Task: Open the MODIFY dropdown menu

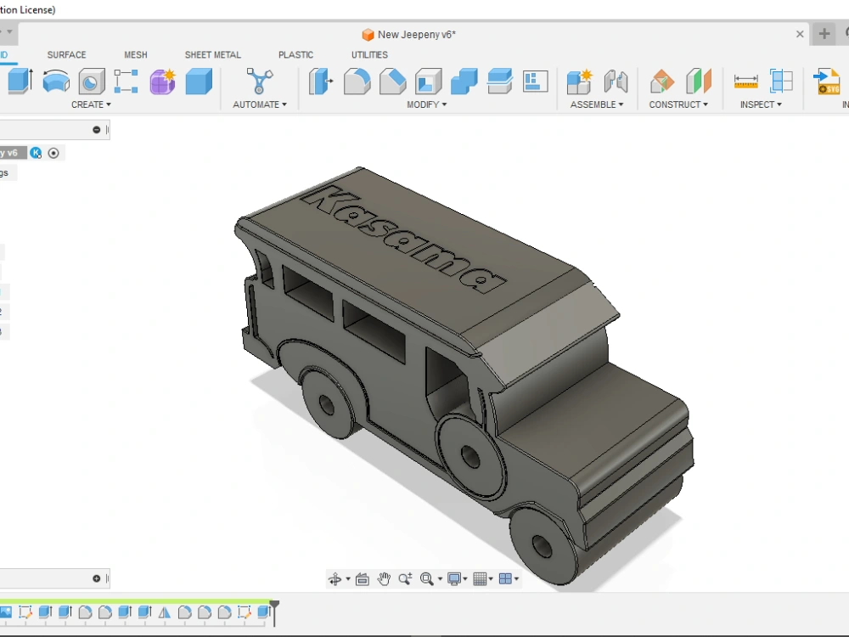Action: click(427, 104)
